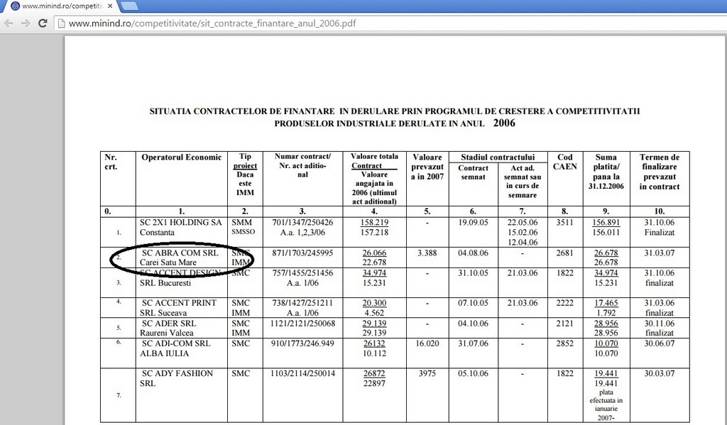Image resolution: width=727 pixels, height=425 pixels.
Task: Click the 'Termen de finalizare' column header
Action: click(659, 172)
